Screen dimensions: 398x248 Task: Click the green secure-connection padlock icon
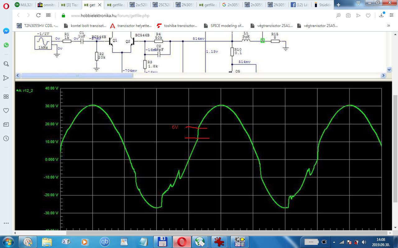(x=63, y=15)
